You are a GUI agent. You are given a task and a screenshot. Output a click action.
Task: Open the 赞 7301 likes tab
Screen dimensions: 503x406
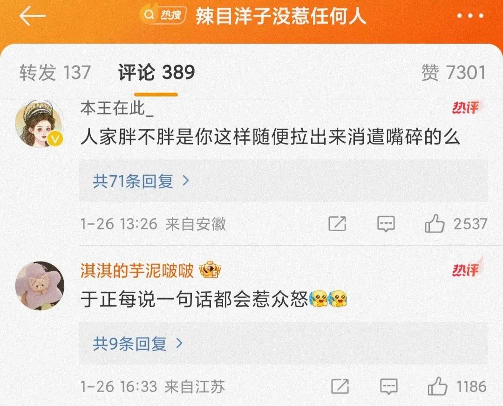click(x=453, y=72)
